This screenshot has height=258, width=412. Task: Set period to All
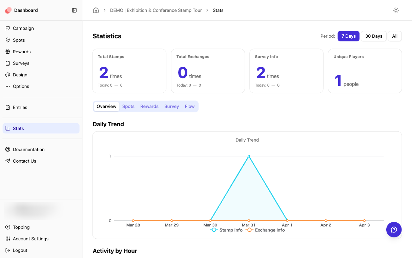click(x=395, y=36)
